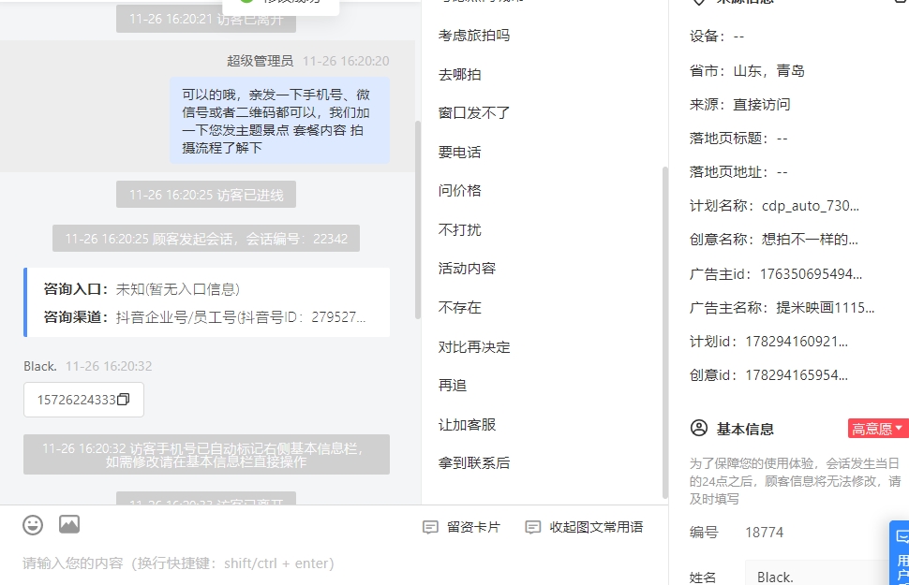Click the 创意名称 想拍不一样的 value

(x=810, y=240)
